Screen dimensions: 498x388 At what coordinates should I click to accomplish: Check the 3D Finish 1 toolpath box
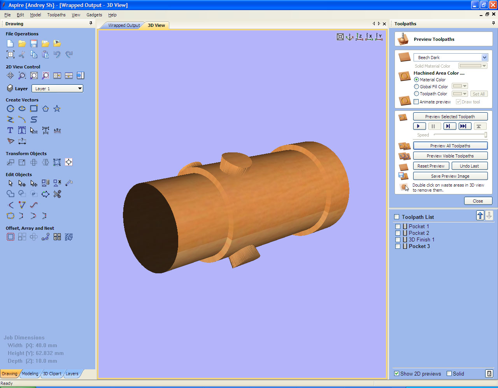(398, 239)
